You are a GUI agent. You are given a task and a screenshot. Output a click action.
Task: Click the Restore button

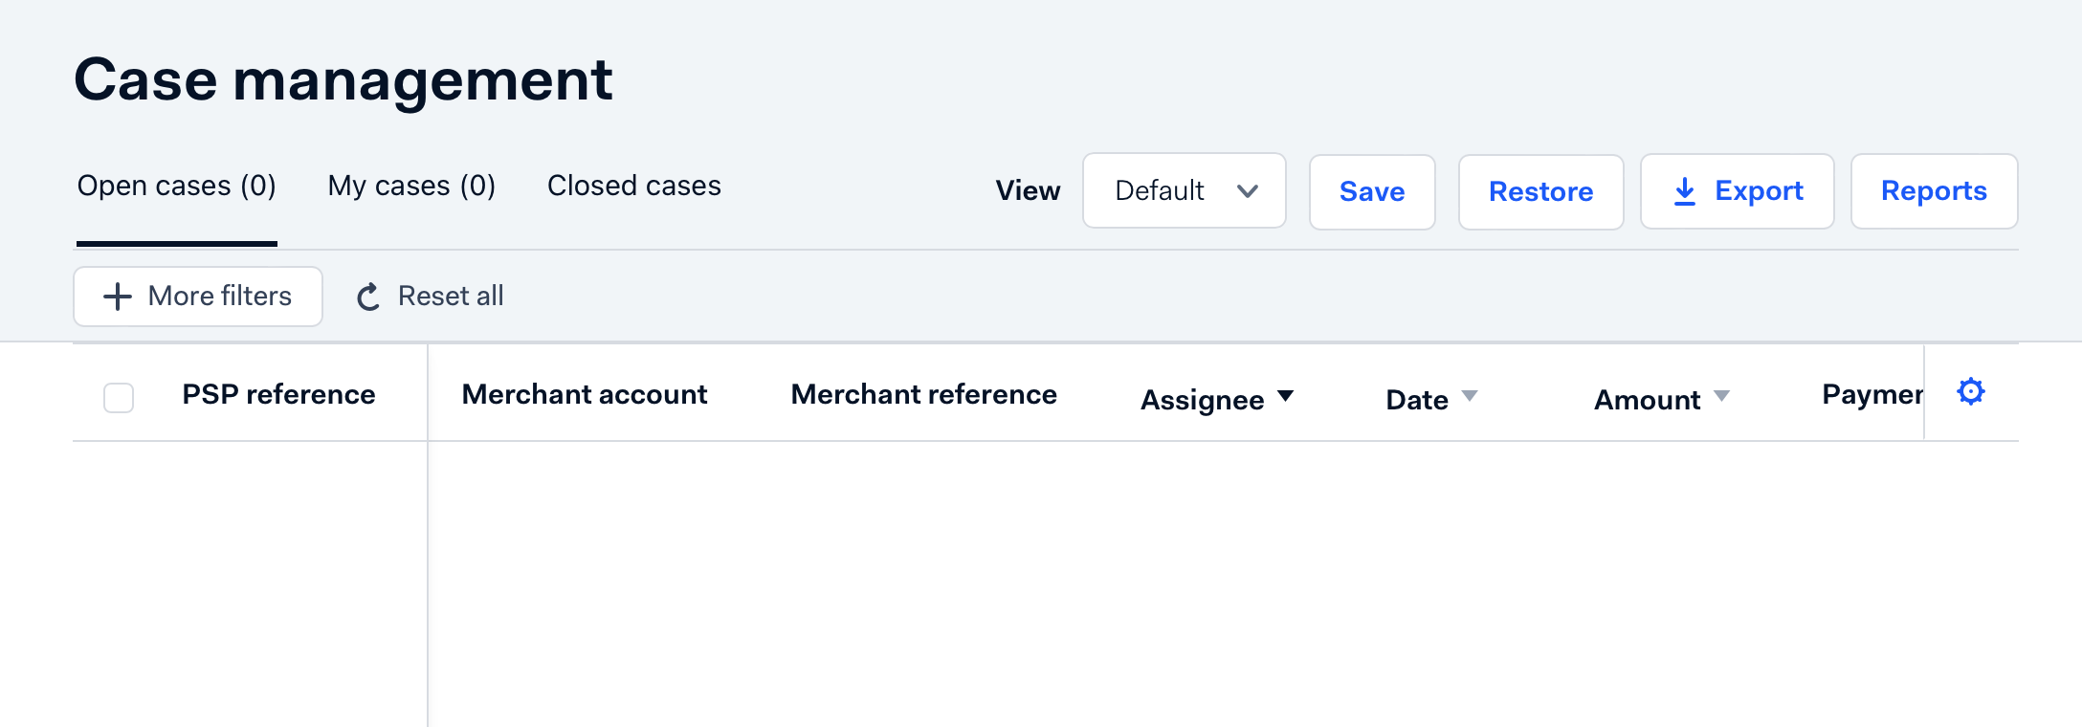click(x=1540, y=191)
